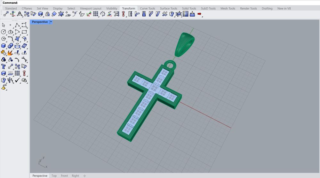Select the Polyline tool in sidebar
This screenshot has height=178, width=320.
(x=17, y=25)
